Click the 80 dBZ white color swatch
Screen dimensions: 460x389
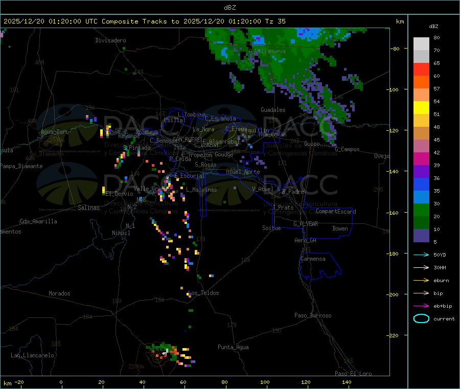click(421, 43)
